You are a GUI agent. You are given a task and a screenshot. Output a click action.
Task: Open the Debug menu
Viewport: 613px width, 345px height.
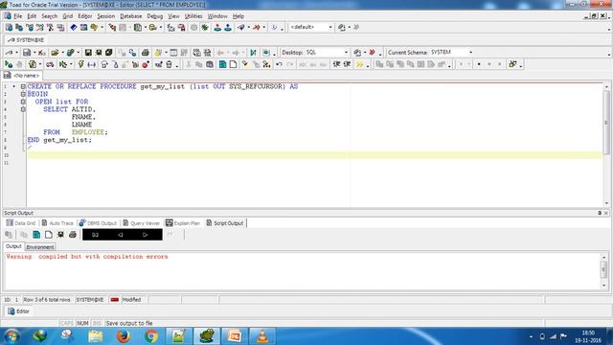(155, 16)
